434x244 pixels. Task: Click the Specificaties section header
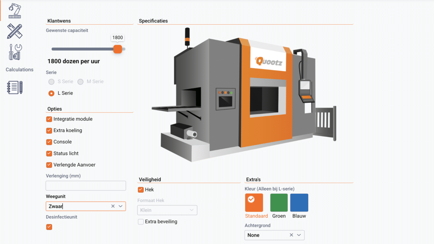point(153,21)
